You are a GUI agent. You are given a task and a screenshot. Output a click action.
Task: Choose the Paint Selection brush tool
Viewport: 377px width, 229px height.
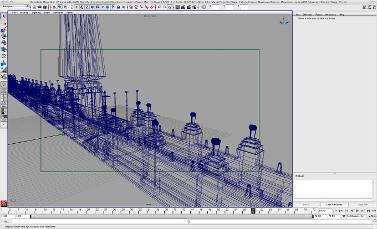point(4,29)
